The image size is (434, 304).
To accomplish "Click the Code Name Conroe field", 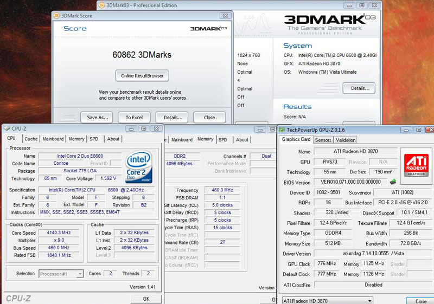I will (x=61, y=163).
